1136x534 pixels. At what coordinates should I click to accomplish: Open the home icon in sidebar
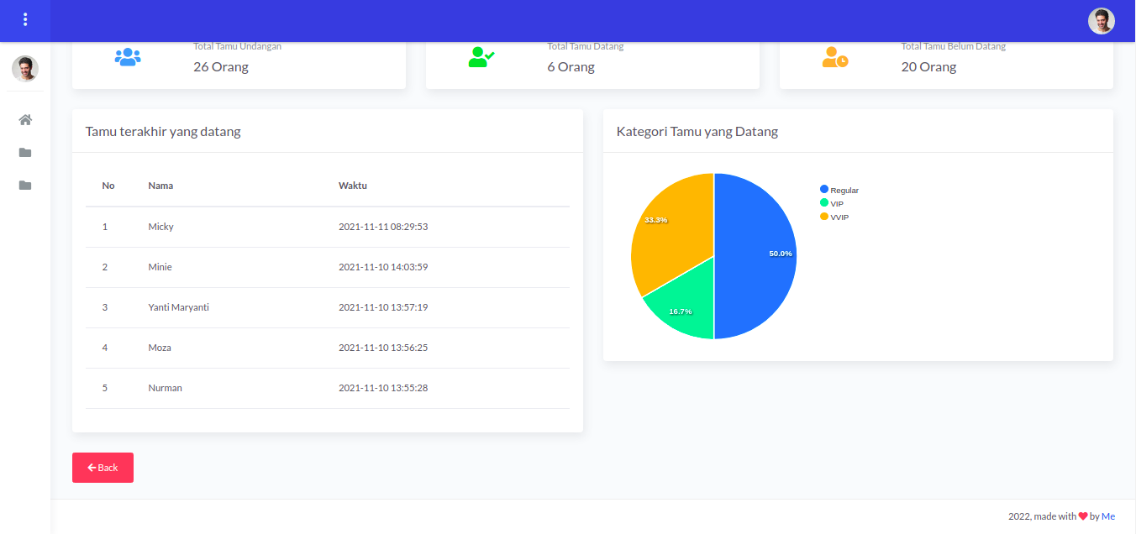coord(25,120)
